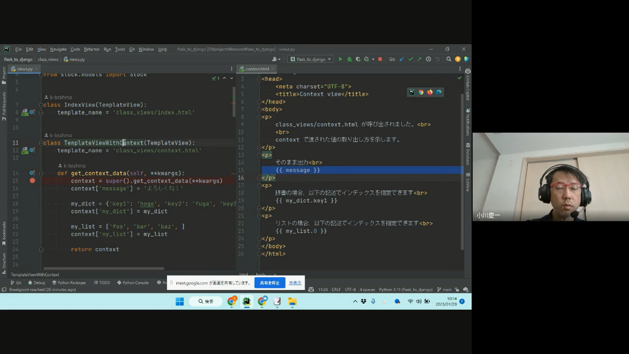
Task: Open the Python Console tool window
Action: pos(133,283)
